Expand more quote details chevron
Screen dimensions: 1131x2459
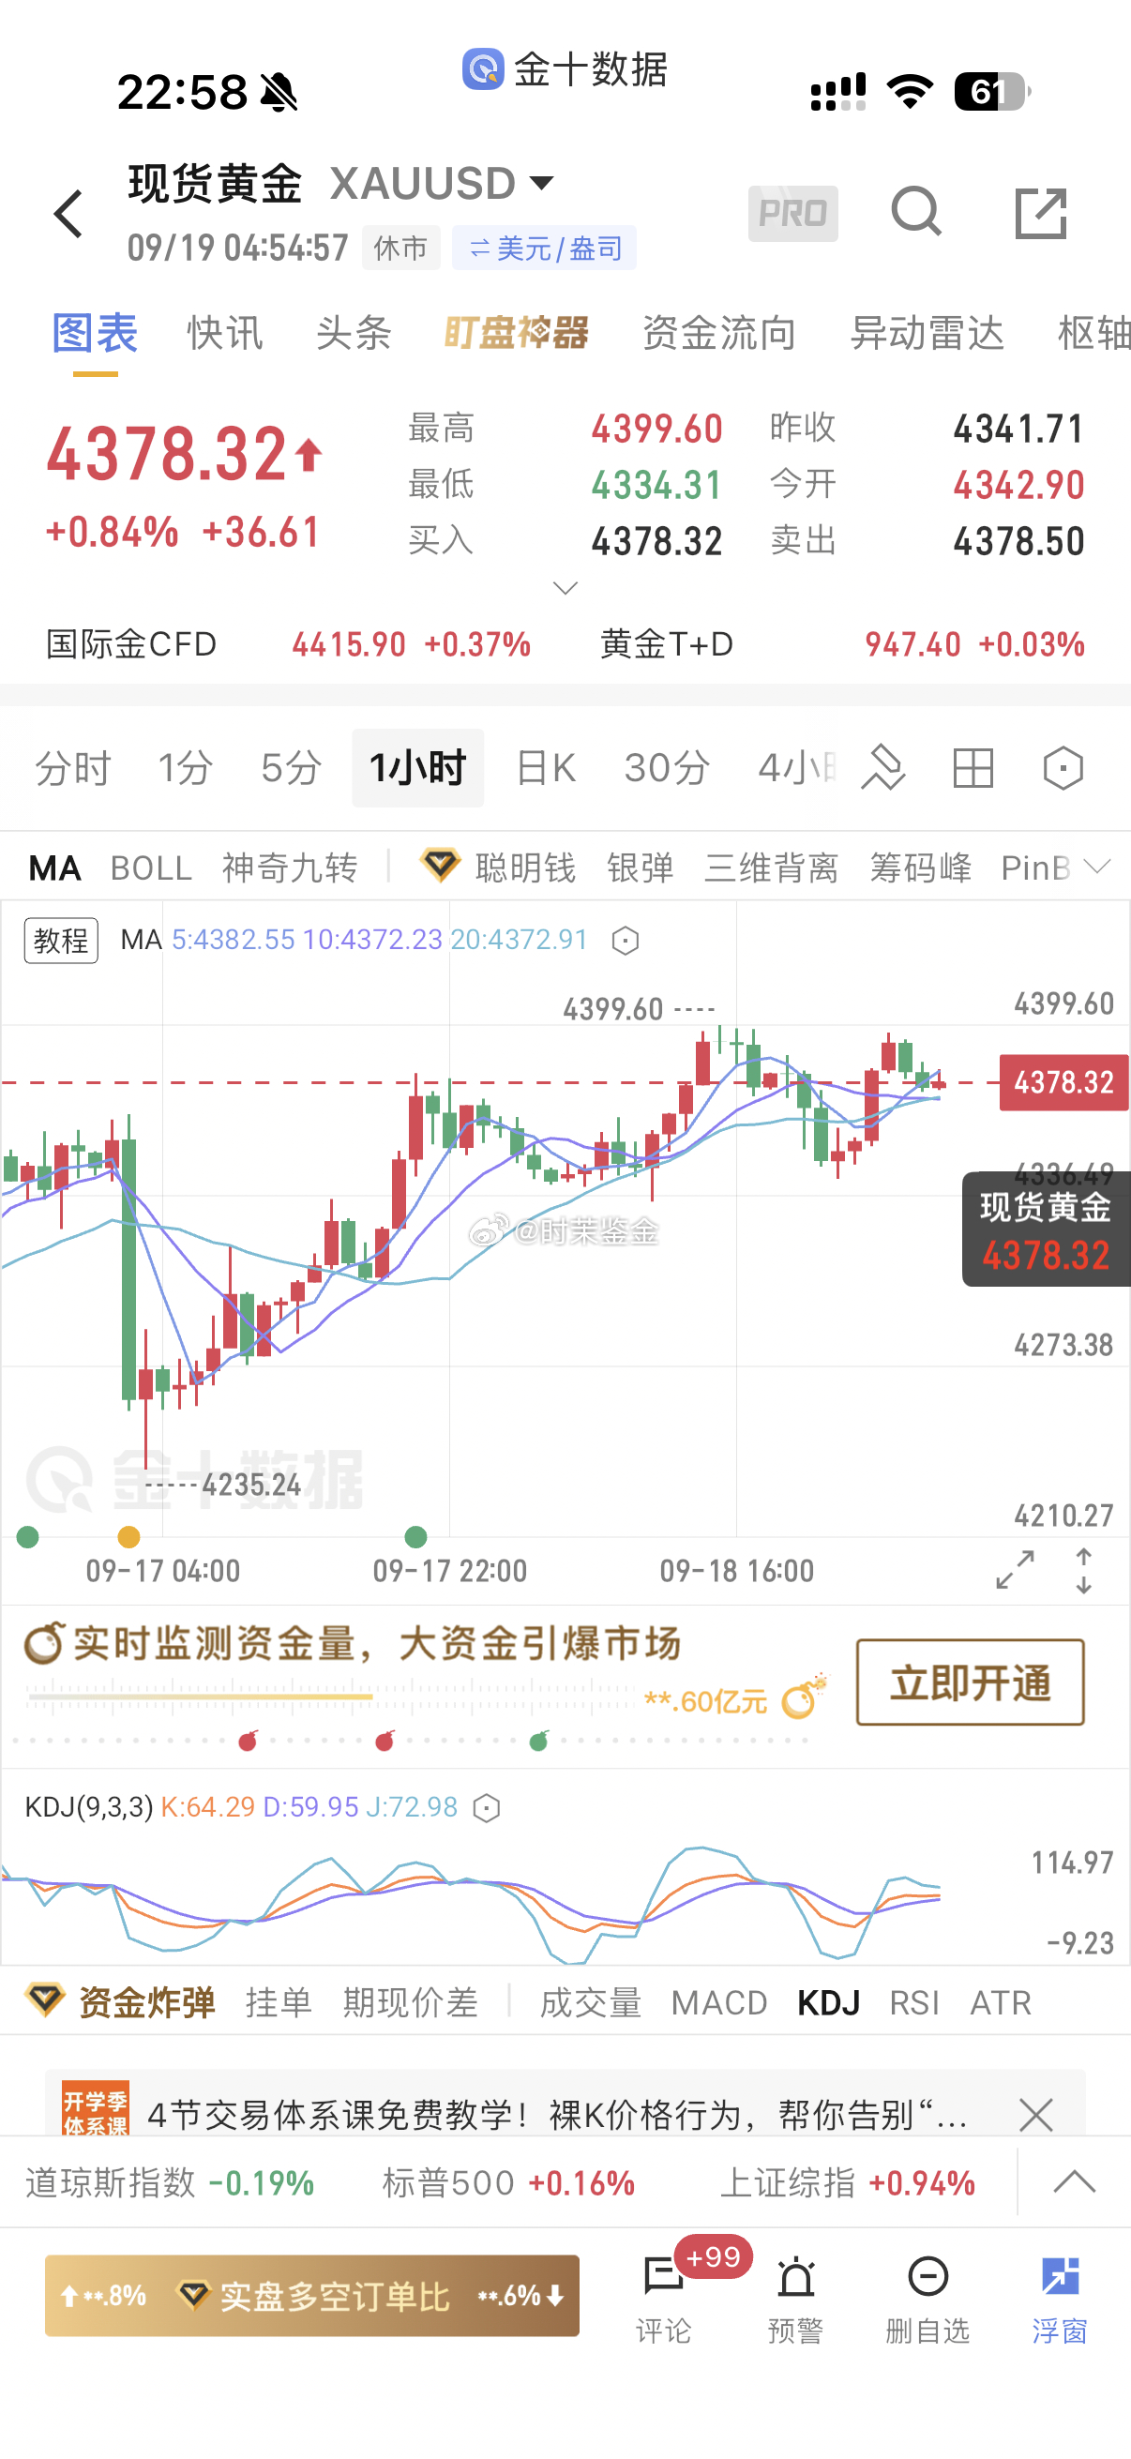point(565,588)
